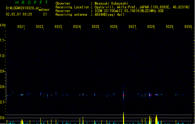Click the 0327 time marker

[x=132, y=26]
